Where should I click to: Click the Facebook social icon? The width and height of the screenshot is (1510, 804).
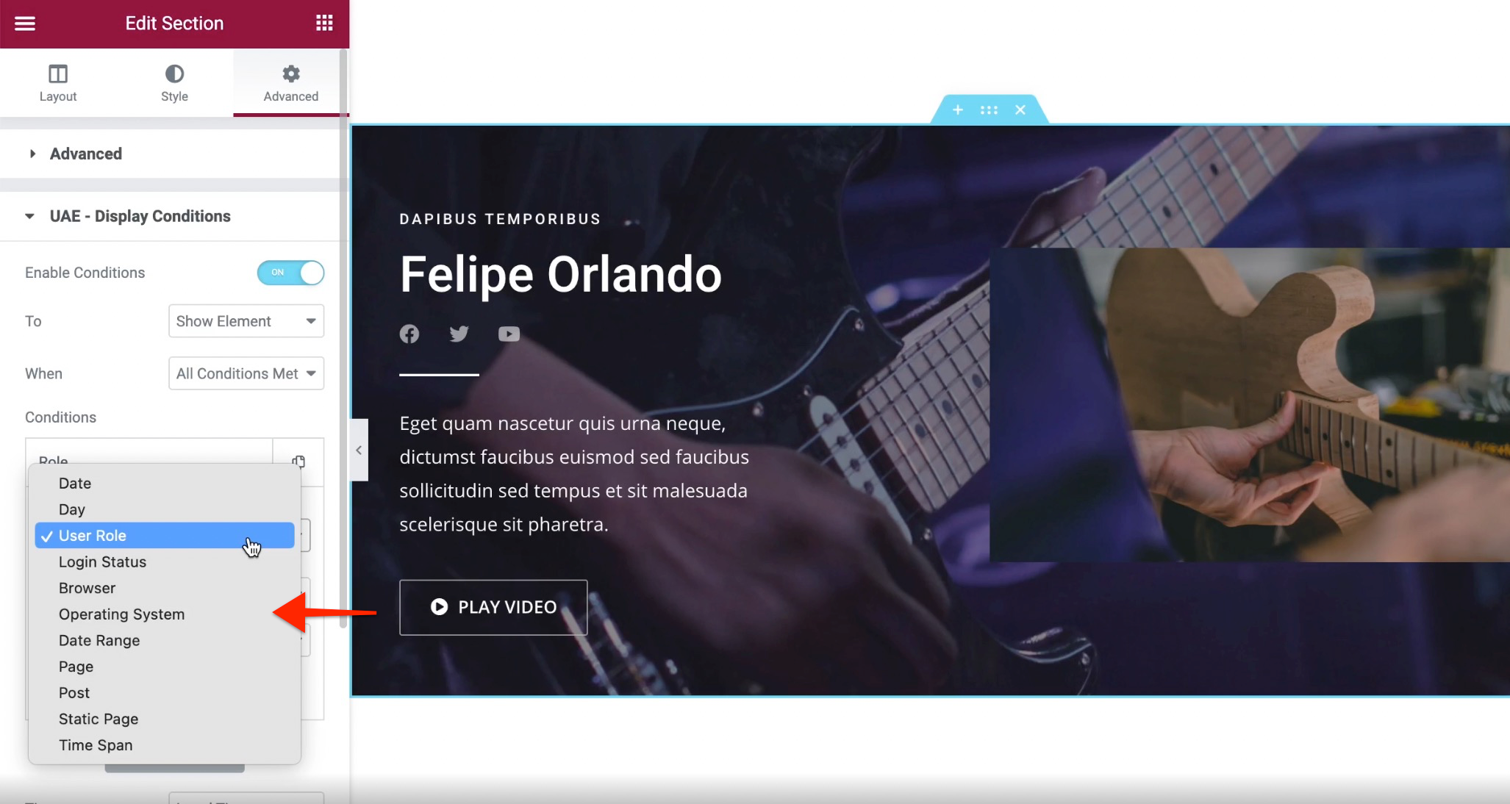click(x=409, y=334)
